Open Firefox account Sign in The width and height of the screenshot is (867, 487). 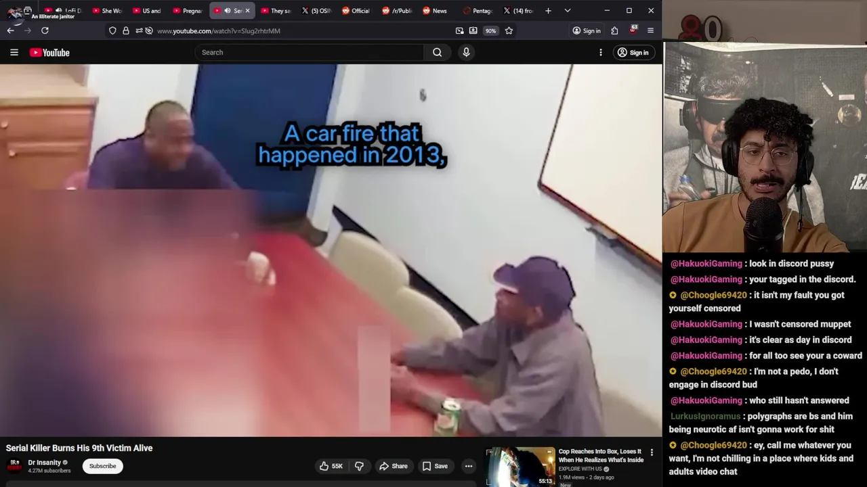tap(587, 30)
